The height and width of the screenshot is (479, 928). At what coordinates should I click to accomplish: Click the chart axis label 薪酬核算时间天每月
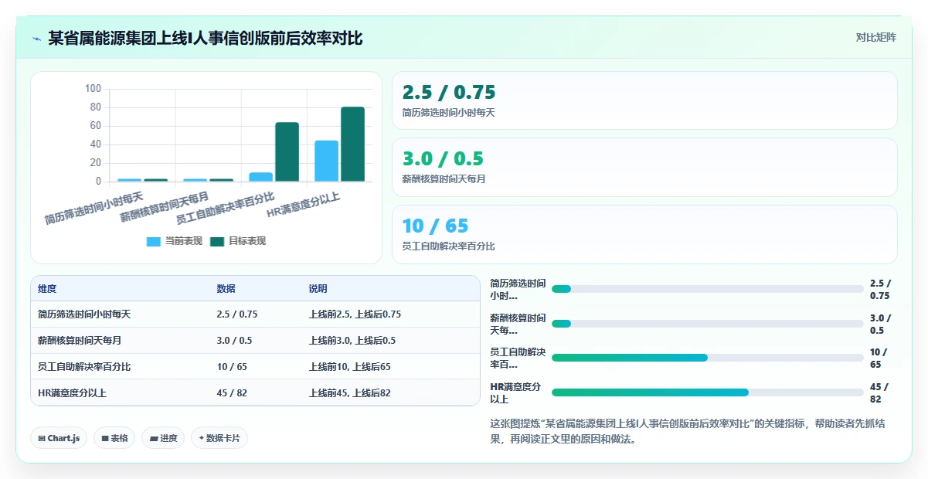[164, 208]
